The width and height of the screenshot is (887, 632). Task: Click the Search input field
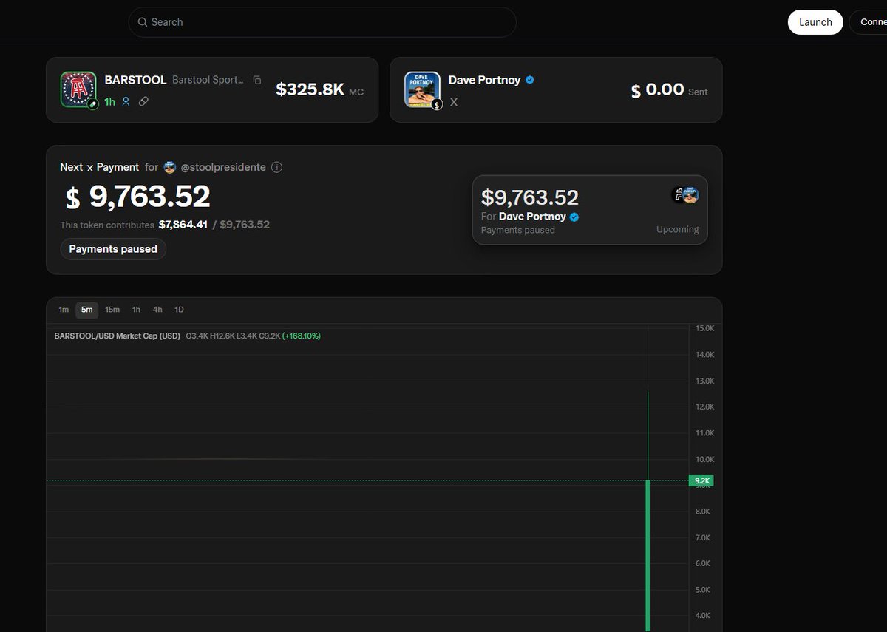pyautogui.click(x=322, y=22)
